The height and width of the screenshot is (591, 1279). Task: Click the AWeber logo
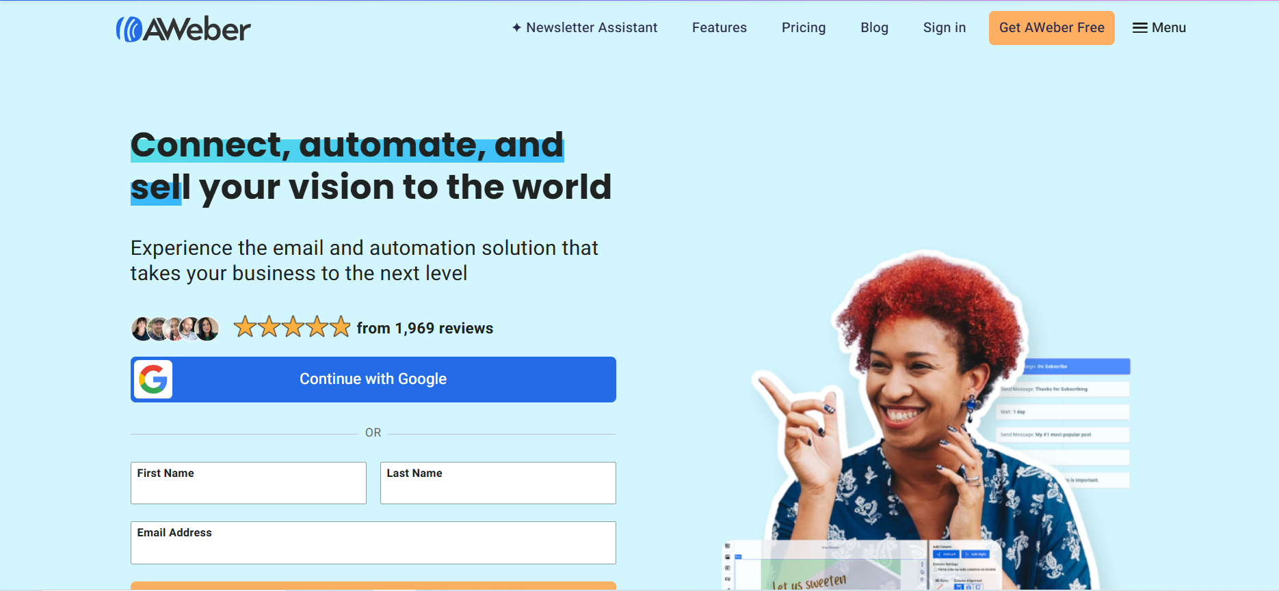[183, 29]
